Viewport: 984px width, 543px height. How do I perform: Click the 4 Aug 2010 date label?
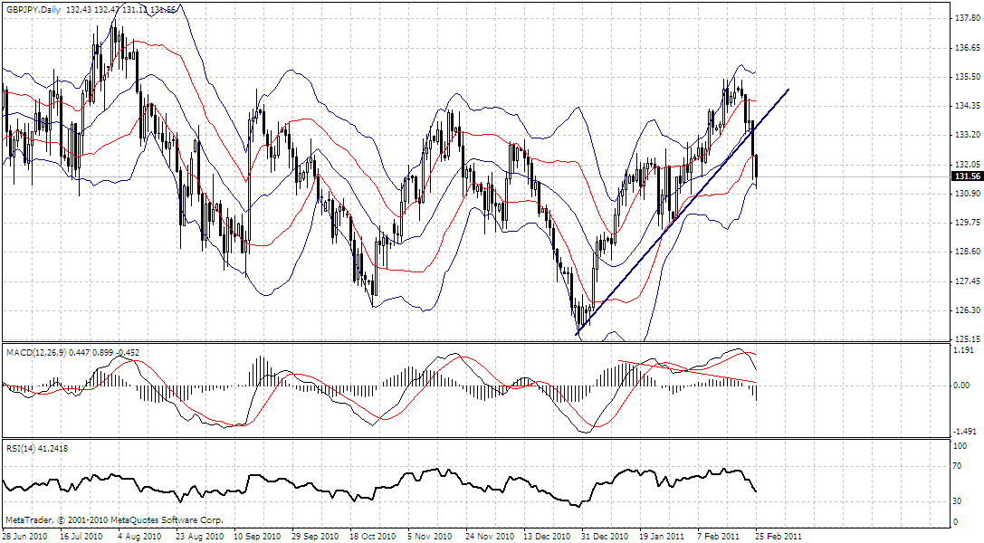click(x=139, y=537)
